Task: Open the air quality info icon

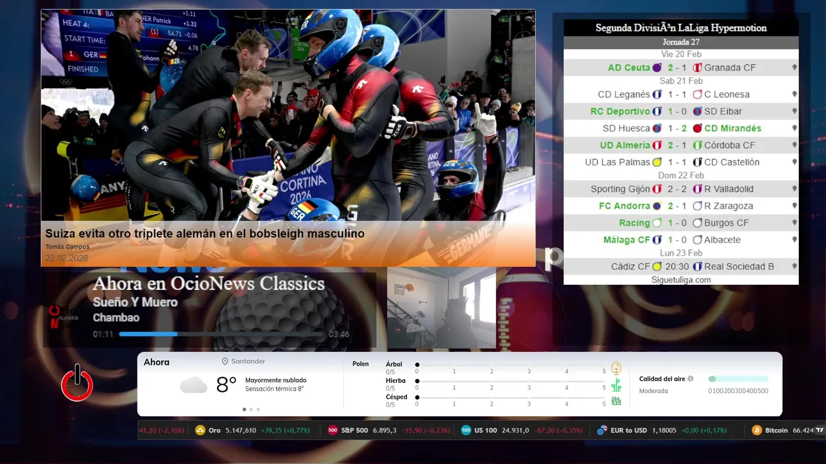Action: (x=690, y=379)
